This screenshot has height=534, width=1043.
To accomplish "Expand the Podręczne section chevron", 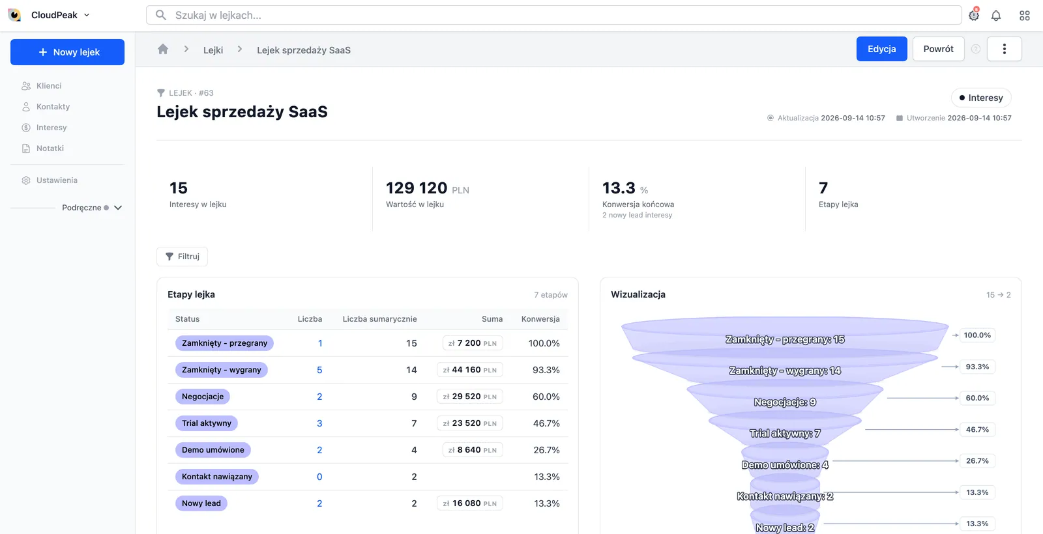I will point(118,208).
